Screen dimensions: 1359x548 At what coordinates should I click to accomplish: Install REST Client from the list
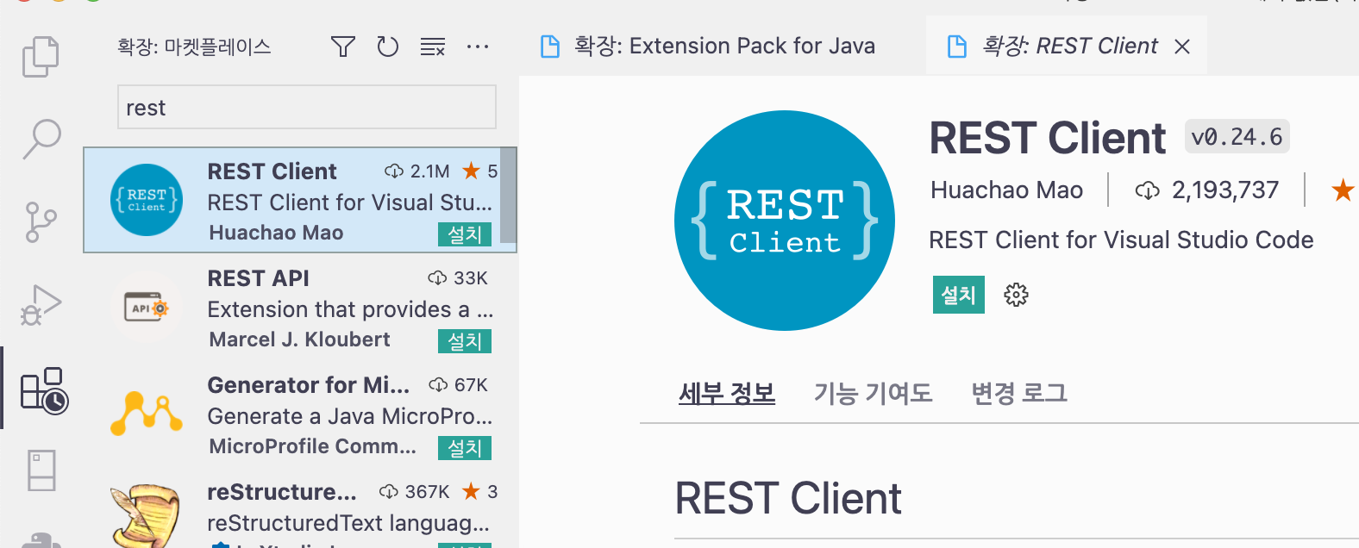click(465, 234)
